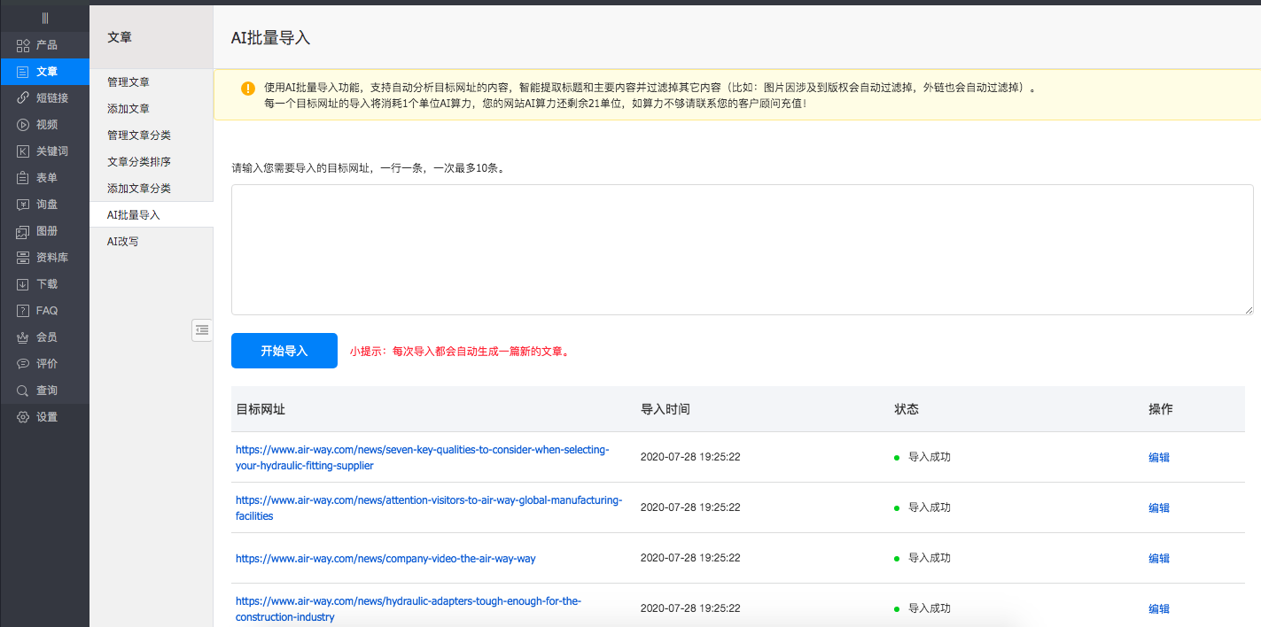Toggle the main sidebar at top-left
Screen dimensions: 1261x627
click(44, 18)
